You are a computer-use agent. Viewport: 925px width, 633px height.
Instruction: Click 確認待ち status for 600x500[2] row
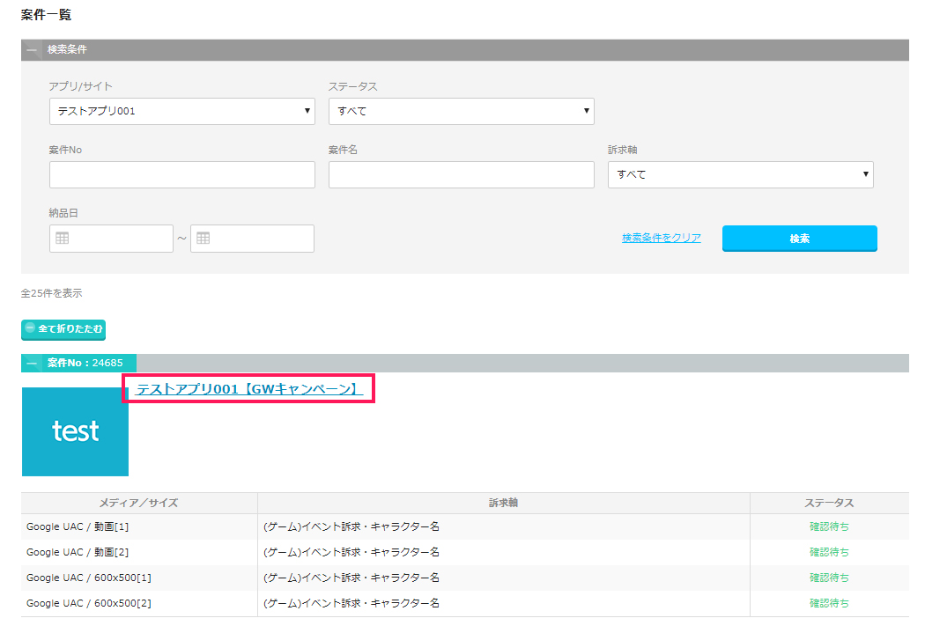pos(828,603)
